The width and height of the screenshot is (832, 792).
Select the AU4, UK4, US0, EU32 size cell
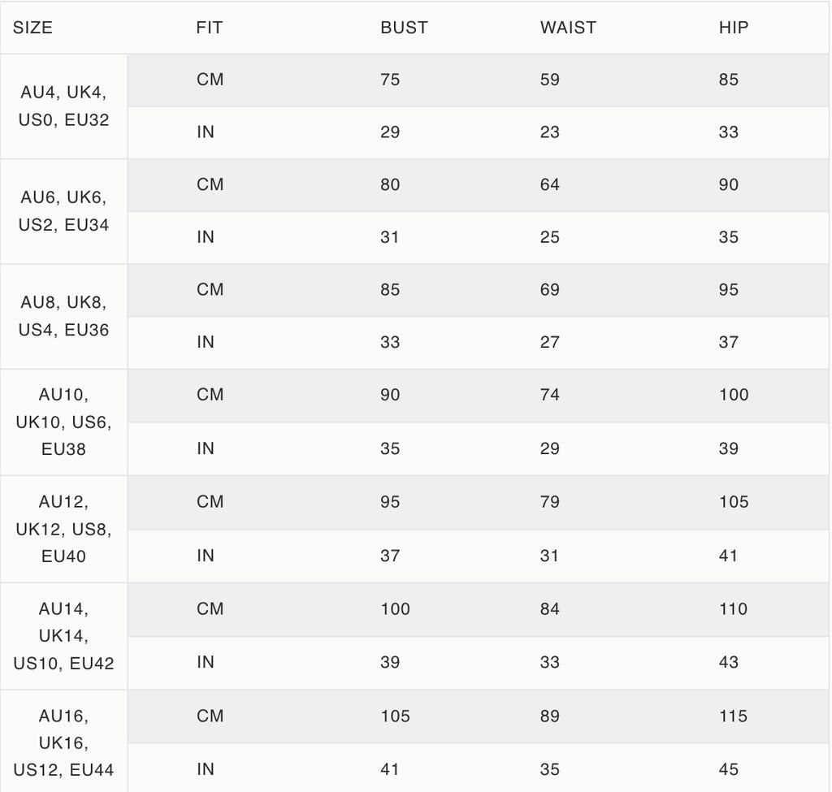(63, 106)
